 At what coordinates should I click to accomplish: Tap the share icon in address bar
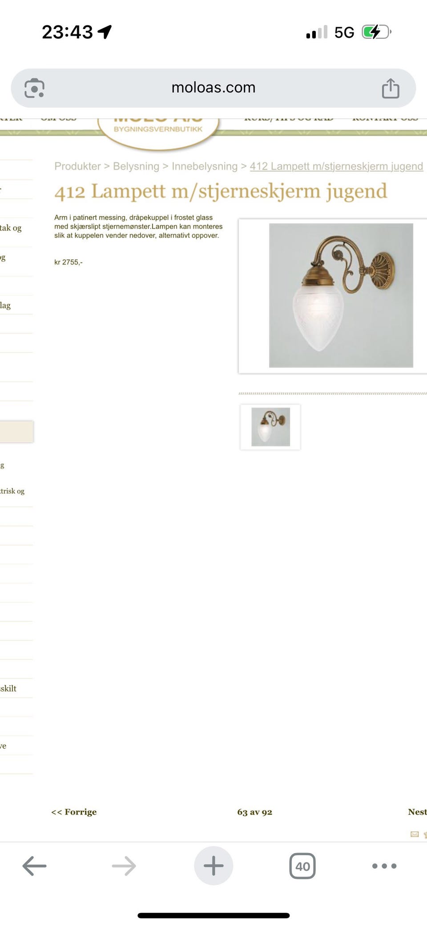point(391,88)
